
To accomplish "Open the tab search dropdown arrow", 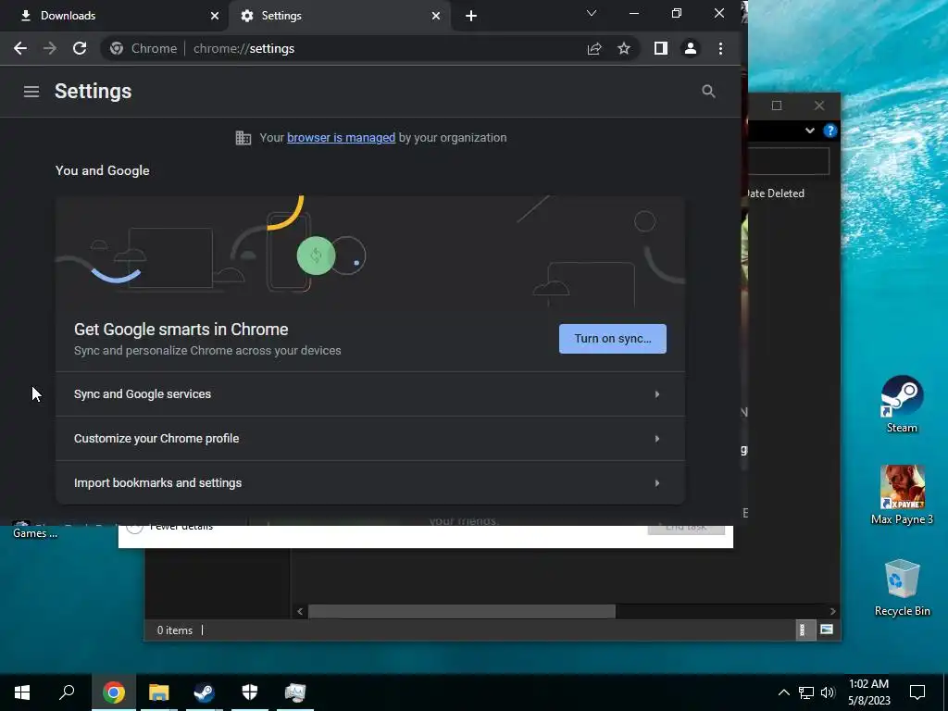I will pos(592,13).
